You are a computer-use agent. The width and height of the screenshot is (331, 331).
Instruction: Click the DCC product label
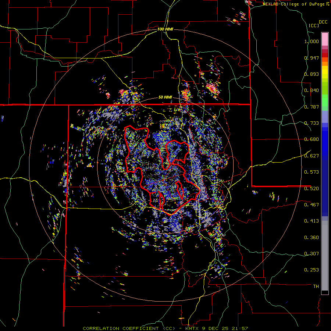(323, 22)
